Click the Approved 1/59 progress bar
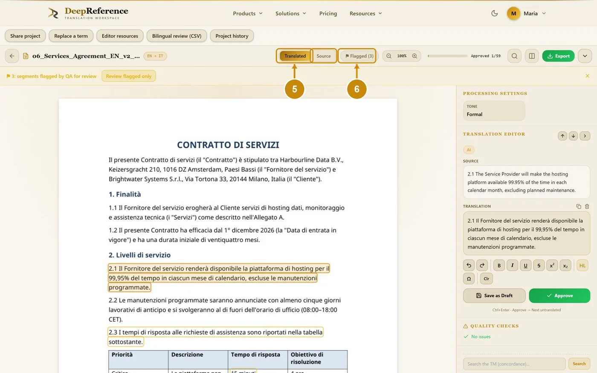Viewport: 597px width, 373px height. [x=448, y=56]
